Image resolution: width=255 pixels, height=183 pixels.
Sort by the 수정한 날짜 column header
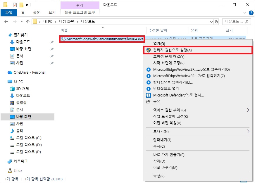[x=158, y=30]
